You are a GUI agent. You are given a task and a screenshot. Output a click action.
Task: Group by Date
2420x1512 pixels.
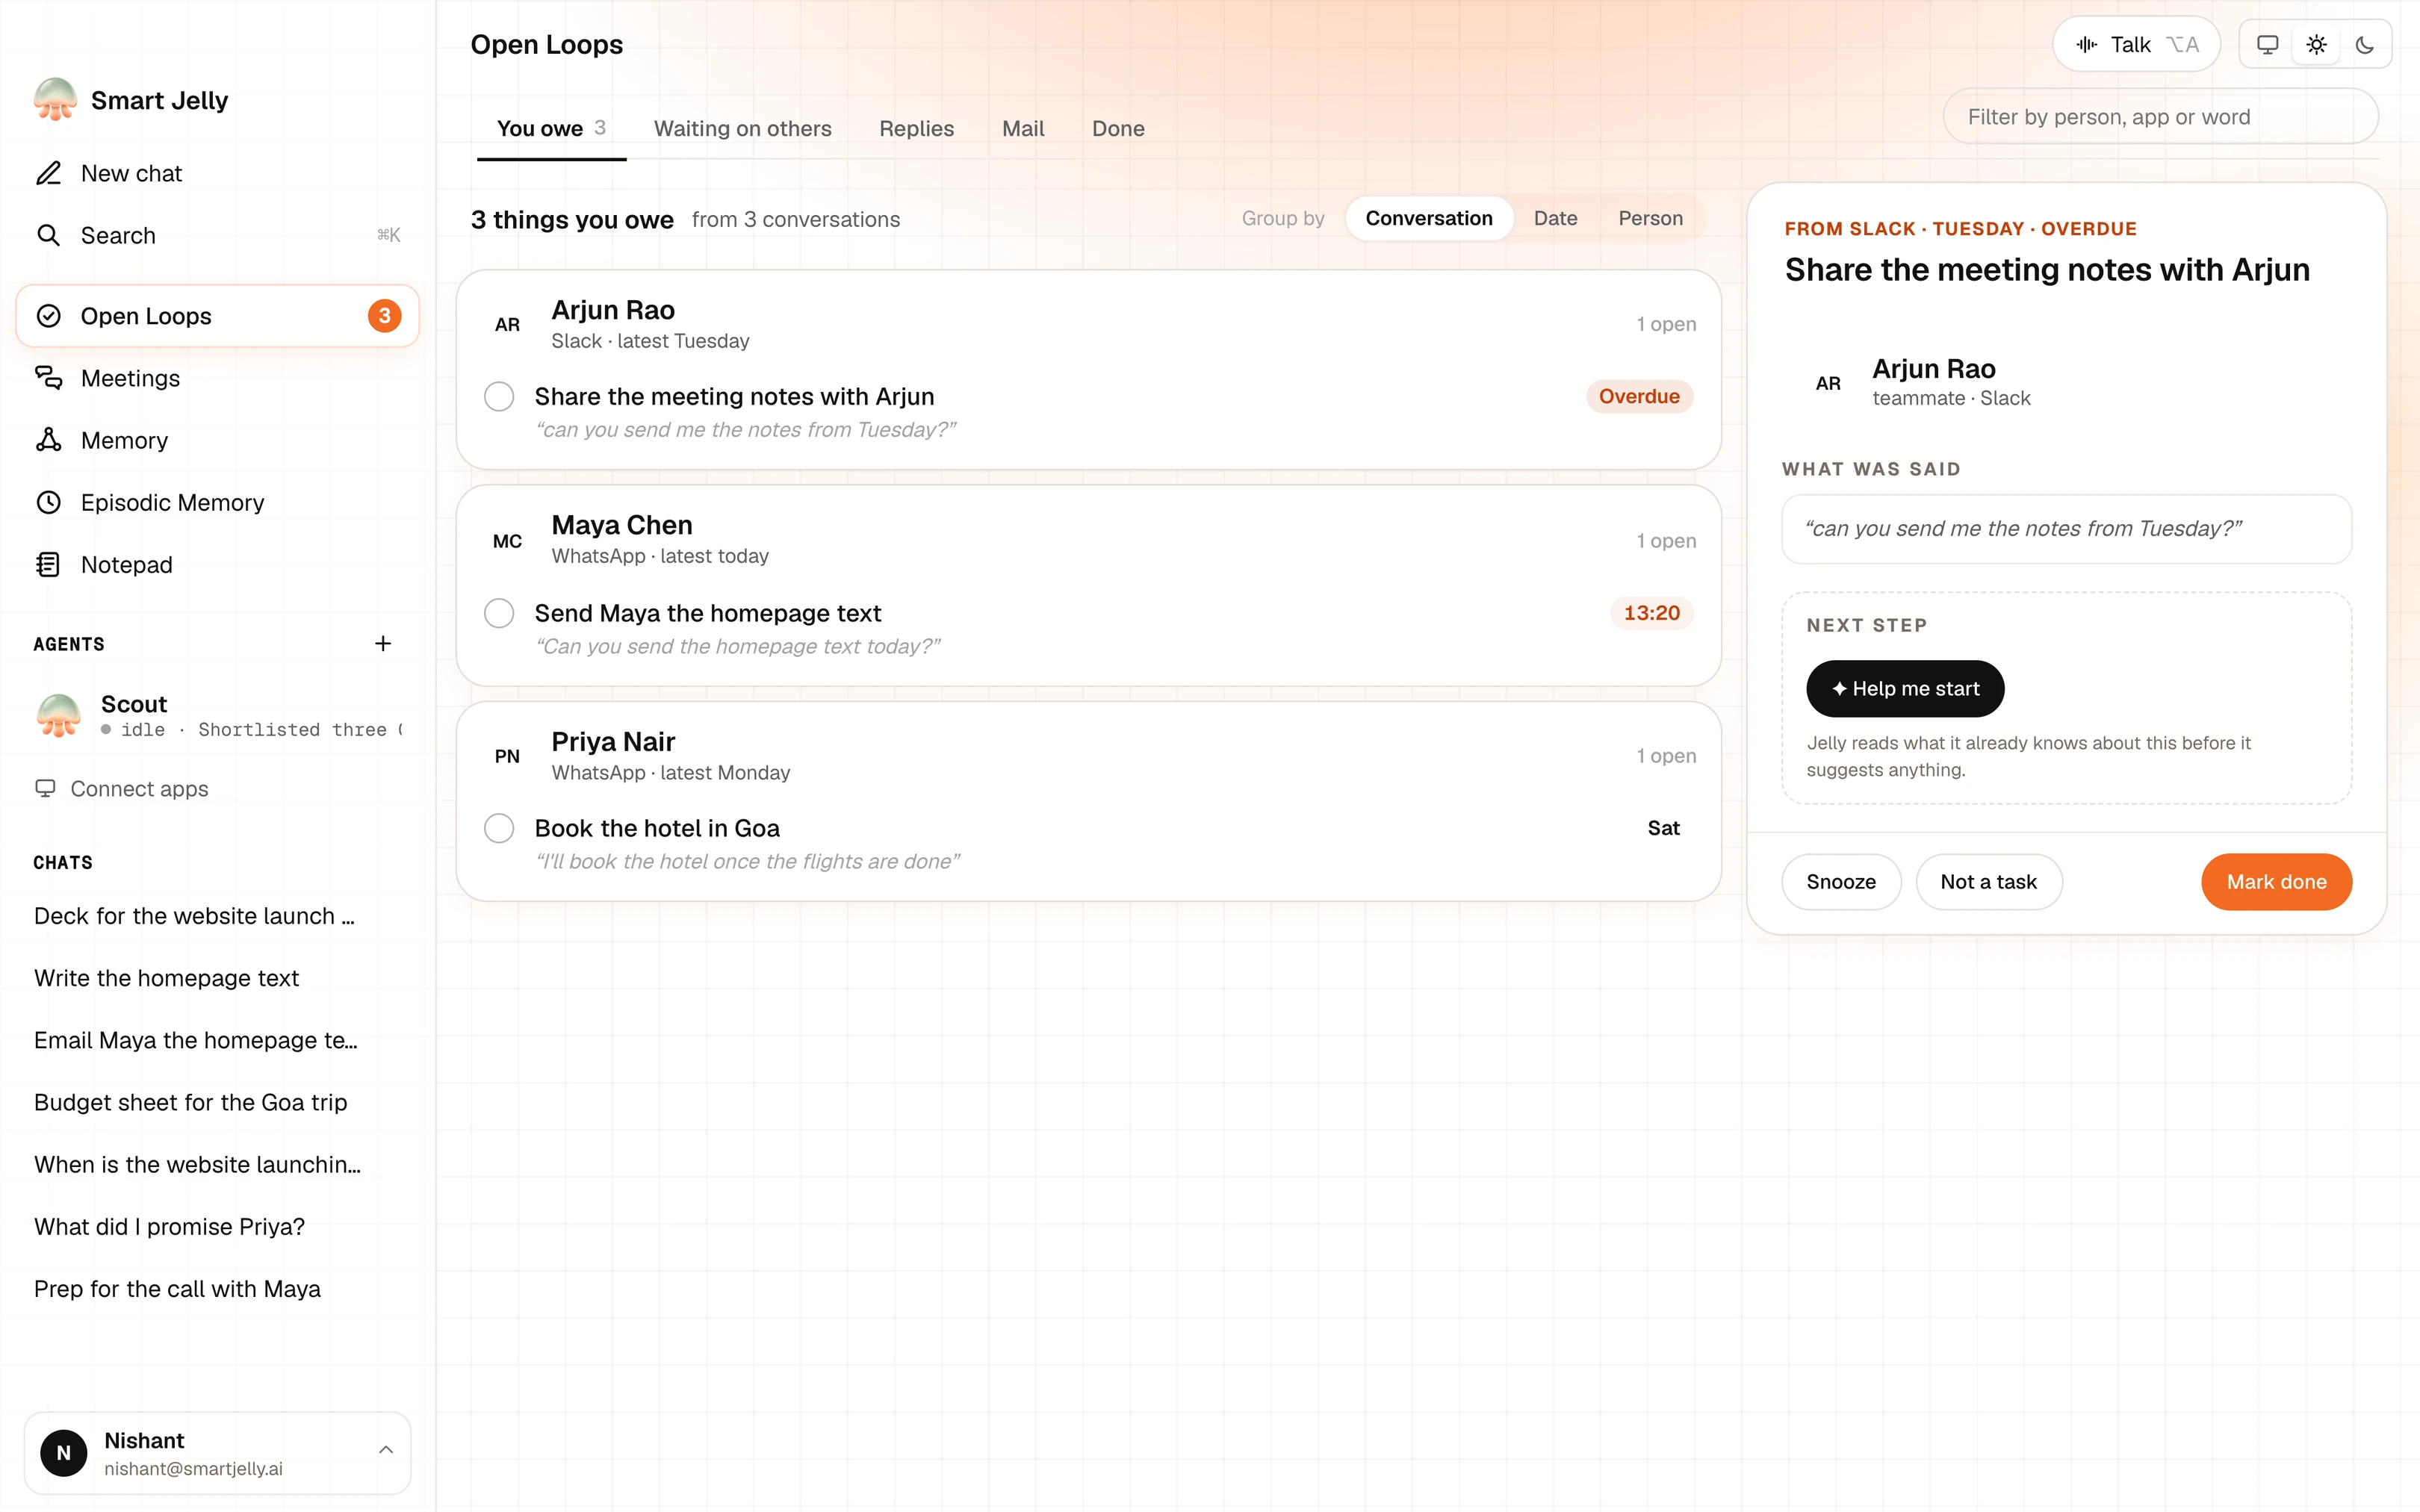tap(1555, 218)
